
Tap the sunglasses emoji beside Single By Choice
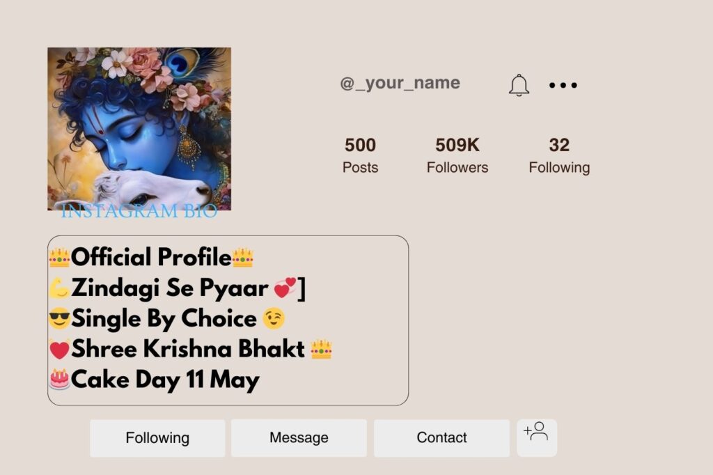[x=61, y=318]
